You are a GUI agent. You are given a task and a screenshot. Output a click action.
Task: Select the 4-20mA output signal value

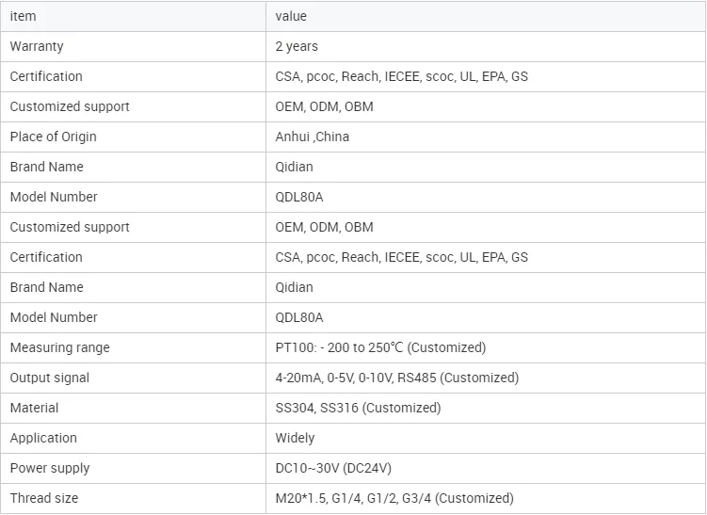tap(396, 378)
